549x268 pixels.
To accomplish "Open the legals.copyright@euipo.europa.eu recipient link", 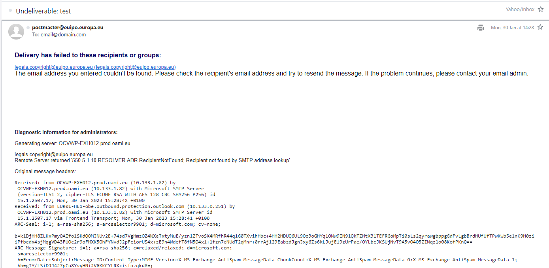I will pos(95,67).
